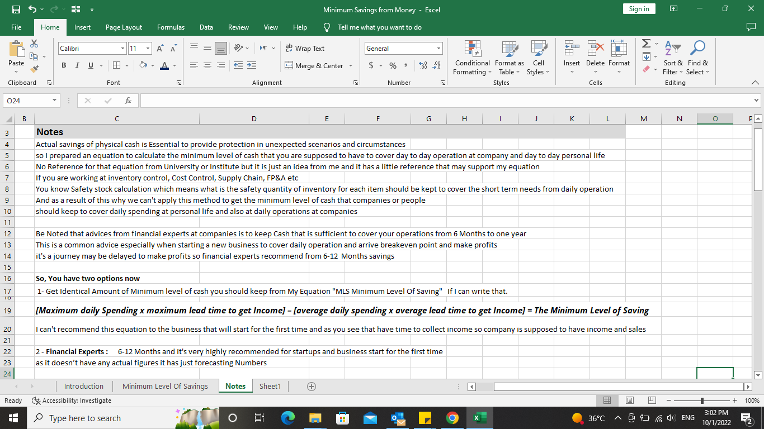
Task: Open the Comments icon at top right
Action: pos(751,27)
